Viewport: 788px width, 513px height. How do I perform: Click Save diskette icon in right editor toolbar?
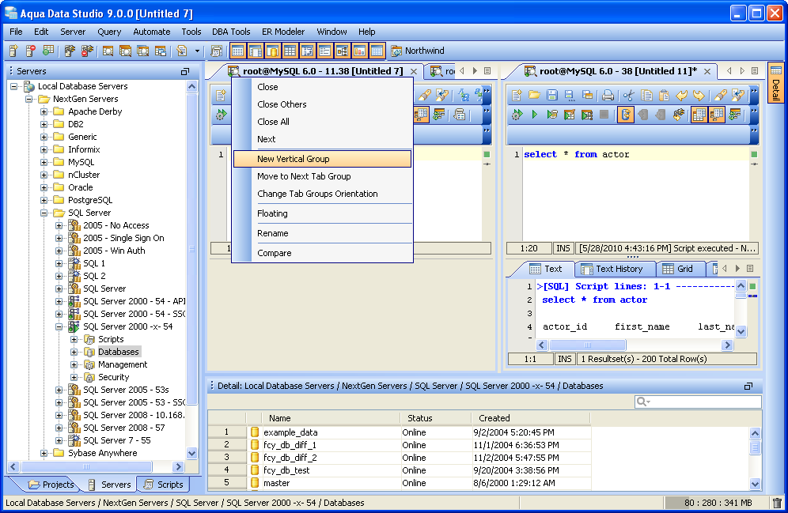click(x=551, y=95)
